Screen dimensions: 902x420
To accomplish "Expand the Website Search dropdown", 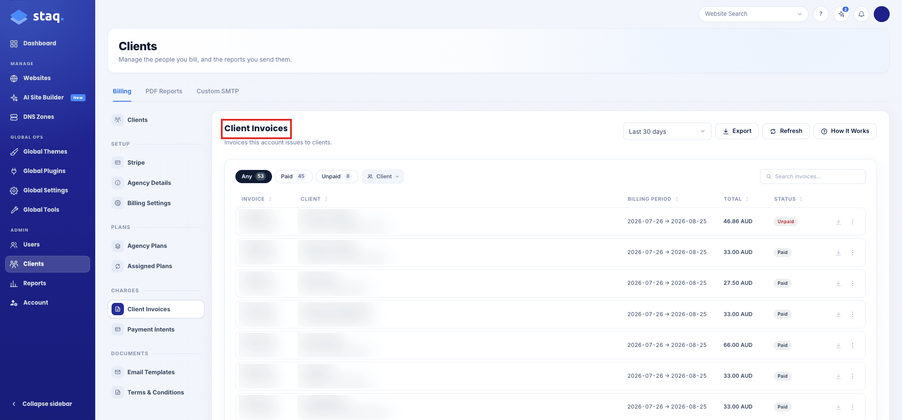I will [753, 14].
